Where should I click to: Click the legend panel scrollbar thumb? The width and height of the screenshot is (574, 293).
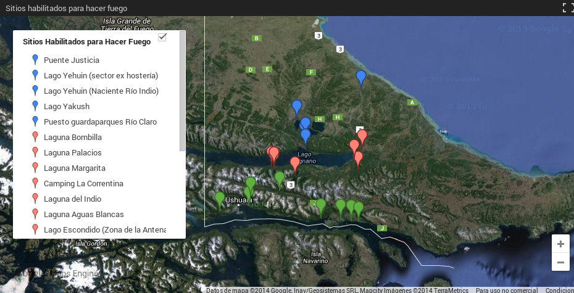(x=182, y=93)
